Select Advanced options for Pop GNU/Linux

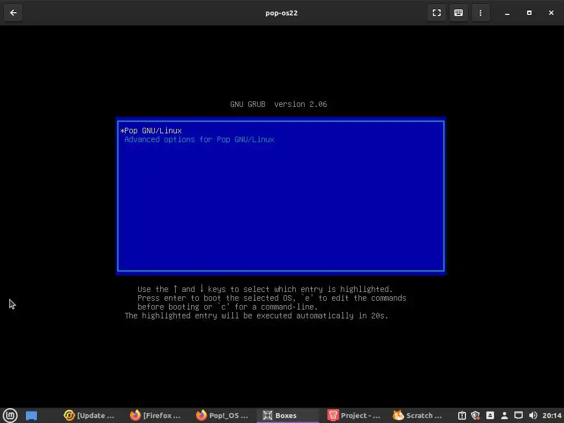[x=280, y=139]
